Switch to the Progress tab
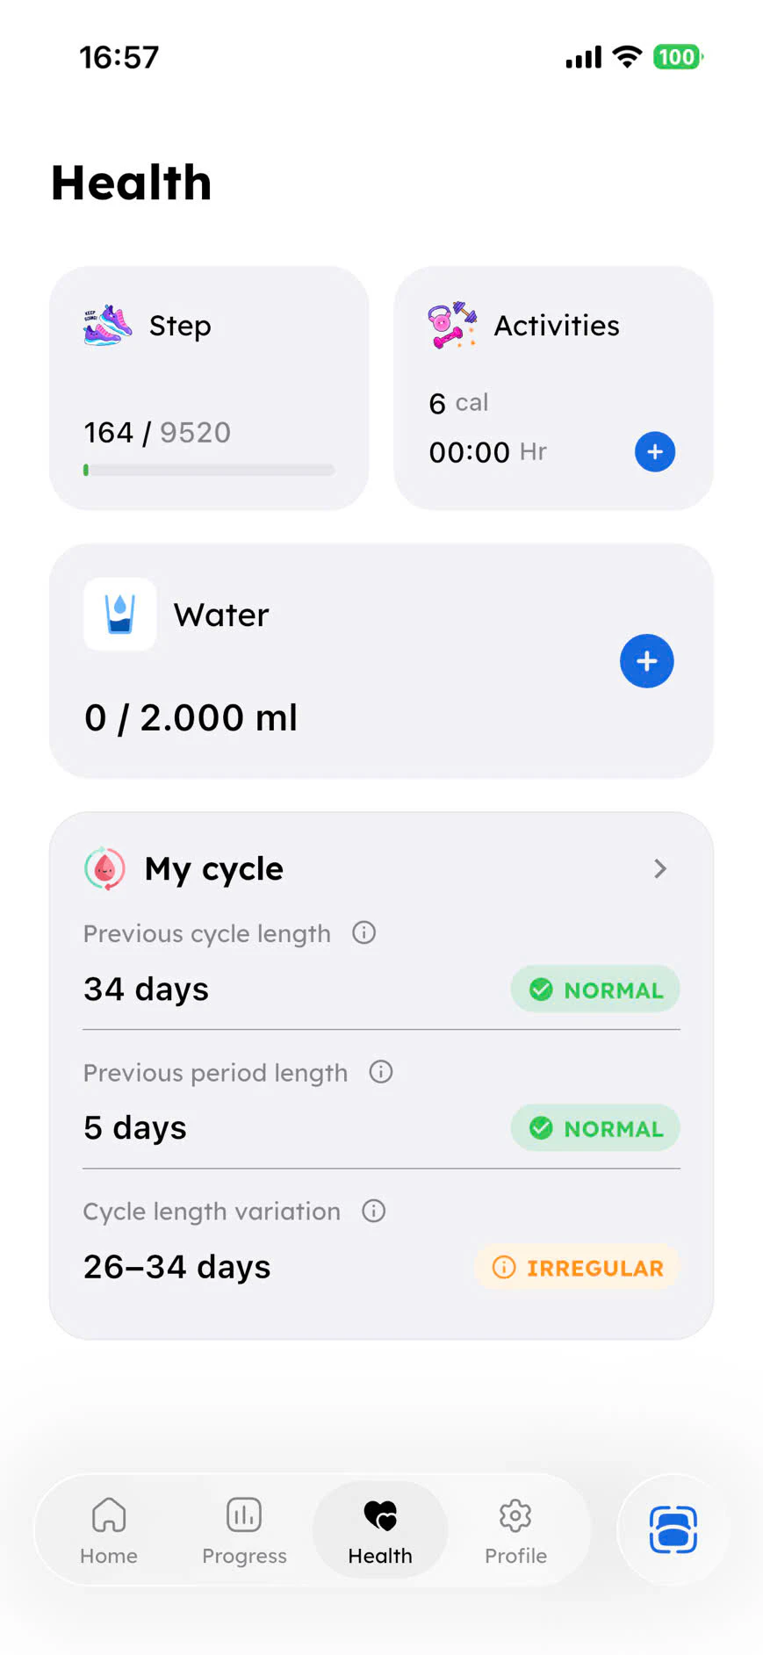 (244, 1530)
